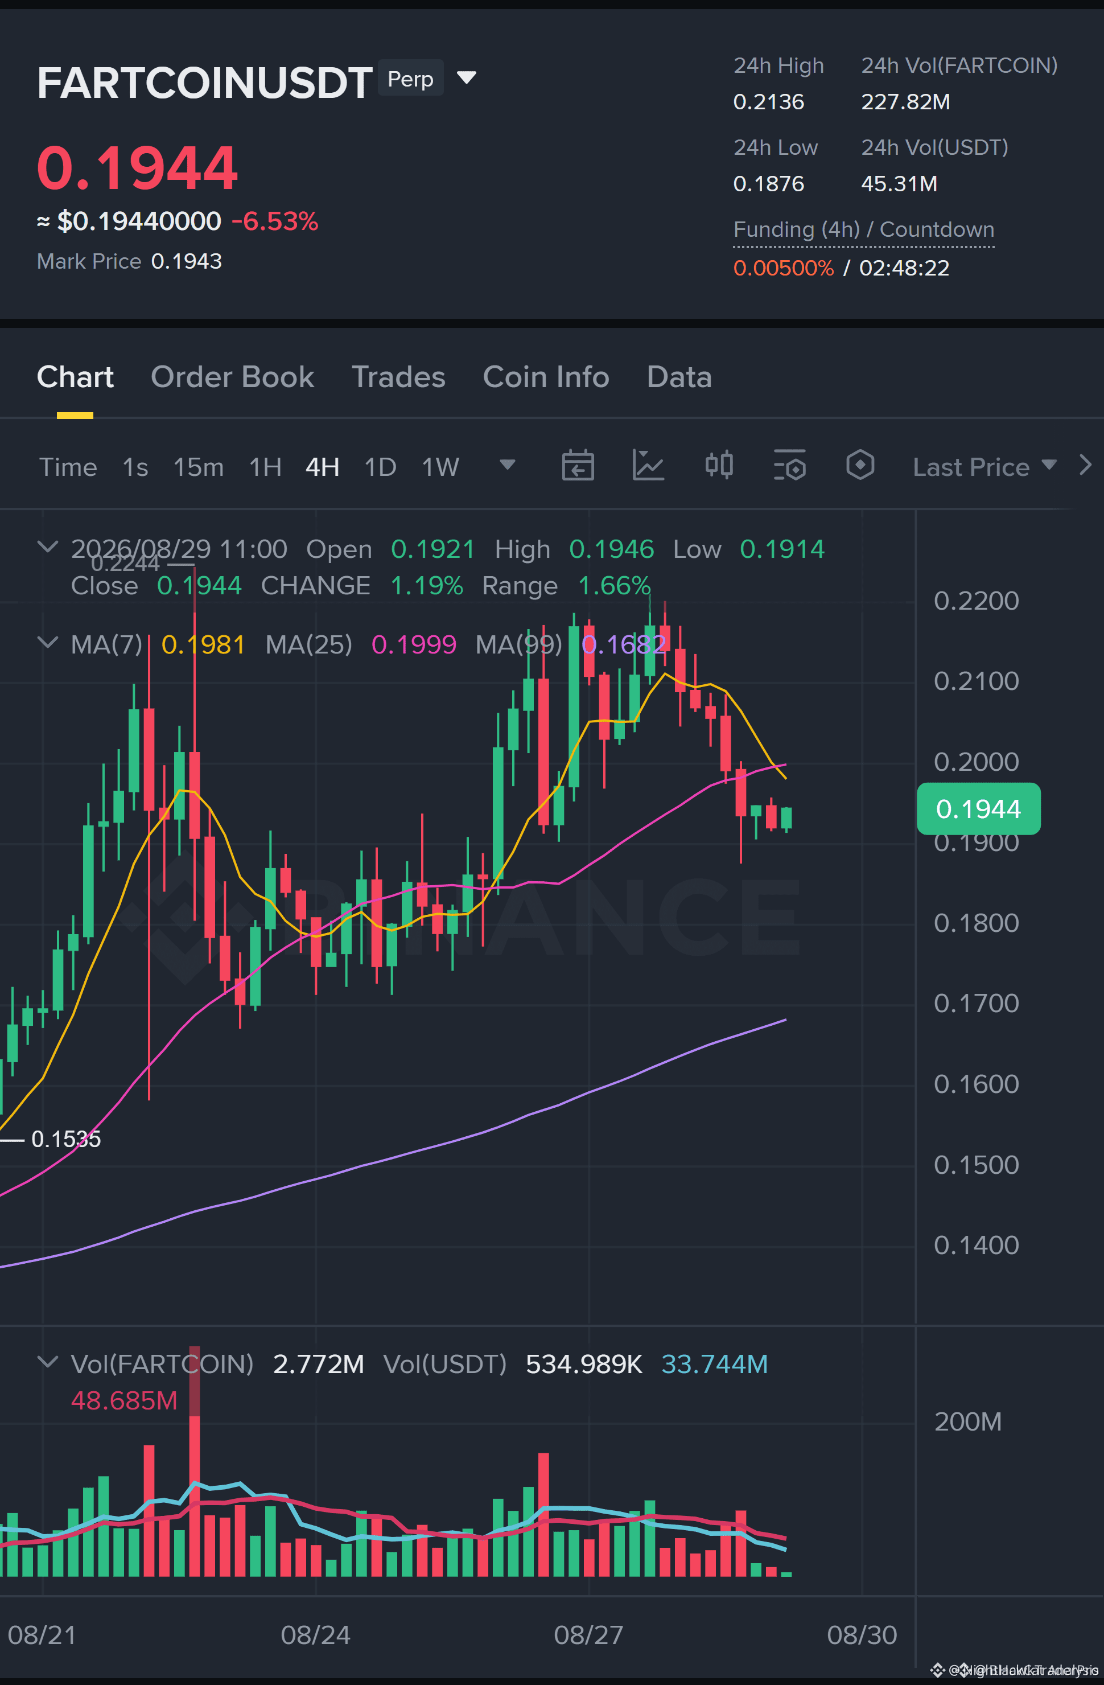Collapse the MA indicator legend row

pos(47,642)
